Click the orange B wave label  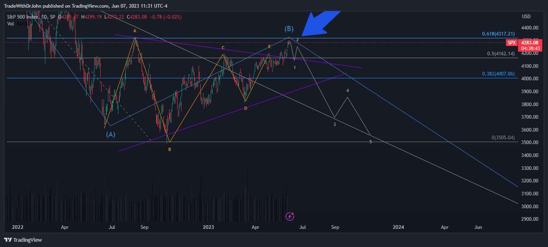tap(169, 149)
